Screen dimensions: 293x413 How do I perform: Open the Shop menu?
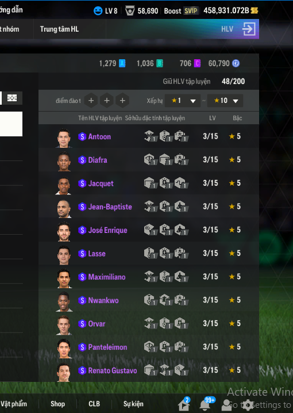(x=57, y=404)
